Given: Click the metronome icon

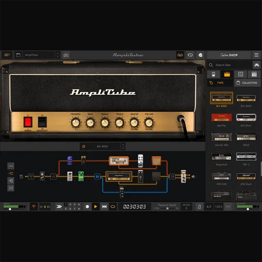Looking at the screenshot, I should pyautogui.click(x=199, y=207).
